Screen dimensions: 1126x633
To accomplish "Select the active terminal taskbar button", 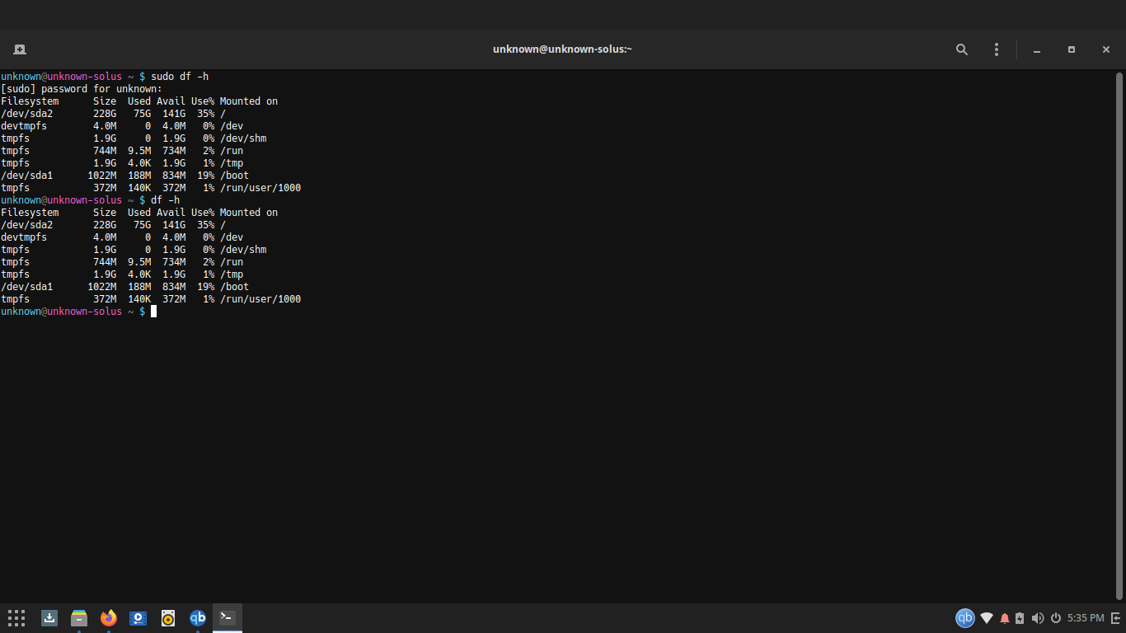I will pos(228,617).
